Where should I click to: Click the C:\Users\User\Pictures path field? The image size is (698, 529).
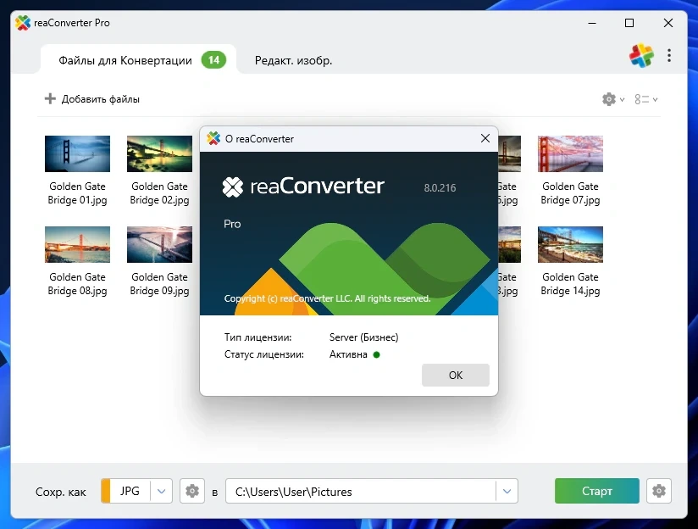pos(361,491)
